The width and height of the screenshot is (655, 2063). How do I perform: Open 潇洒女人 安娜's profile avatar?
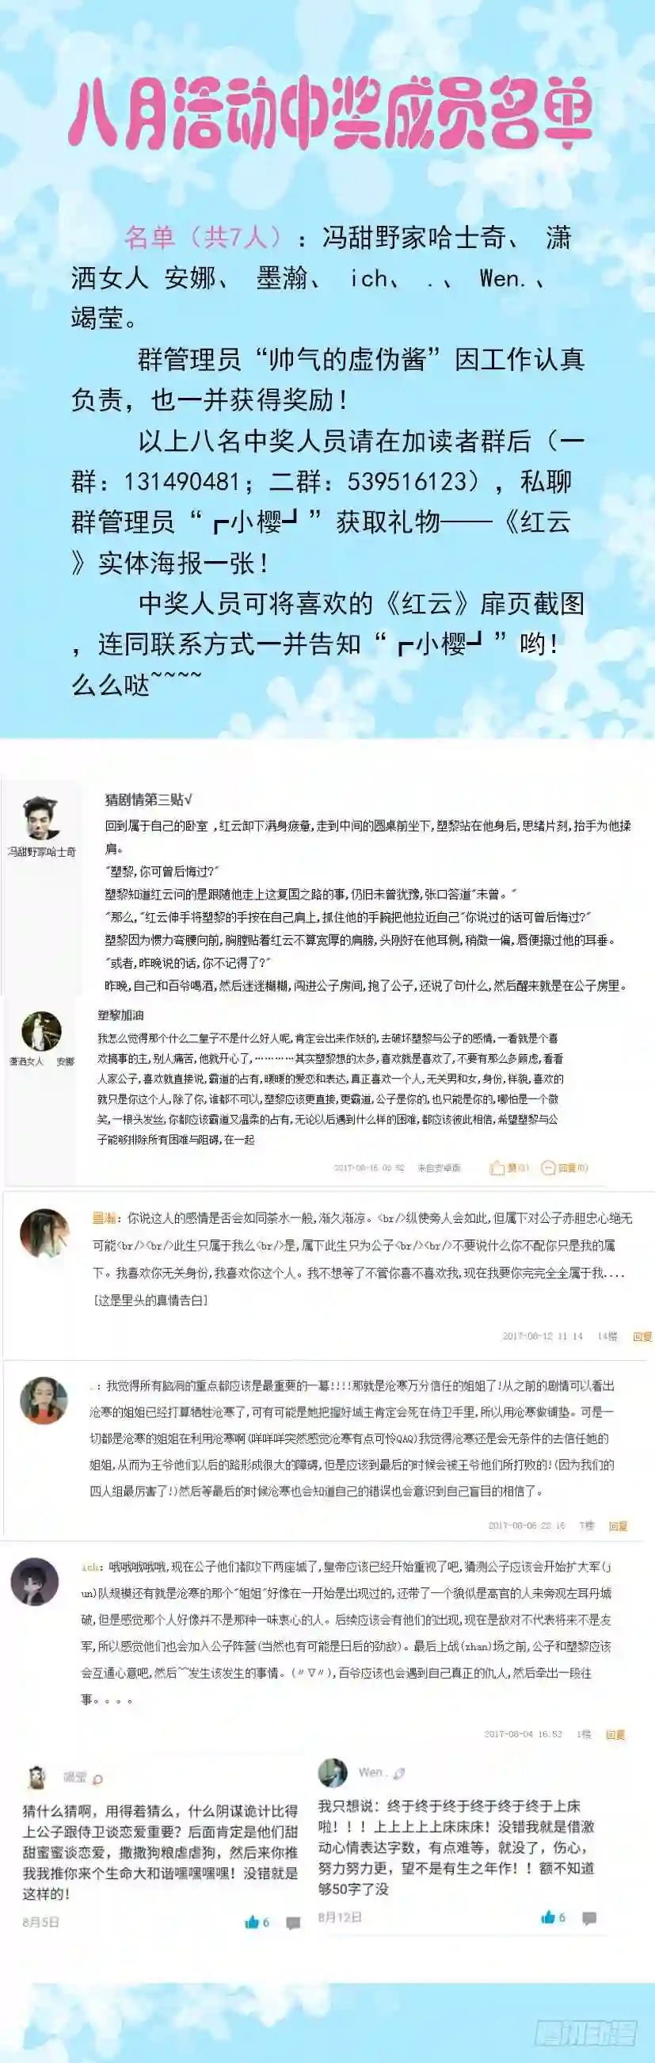tap(41, 1032)
